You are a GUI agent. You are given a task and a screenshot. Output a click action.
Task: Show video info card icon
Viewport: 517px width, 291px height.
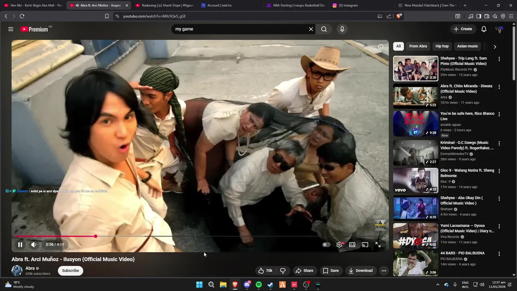[x=380, y=47]
